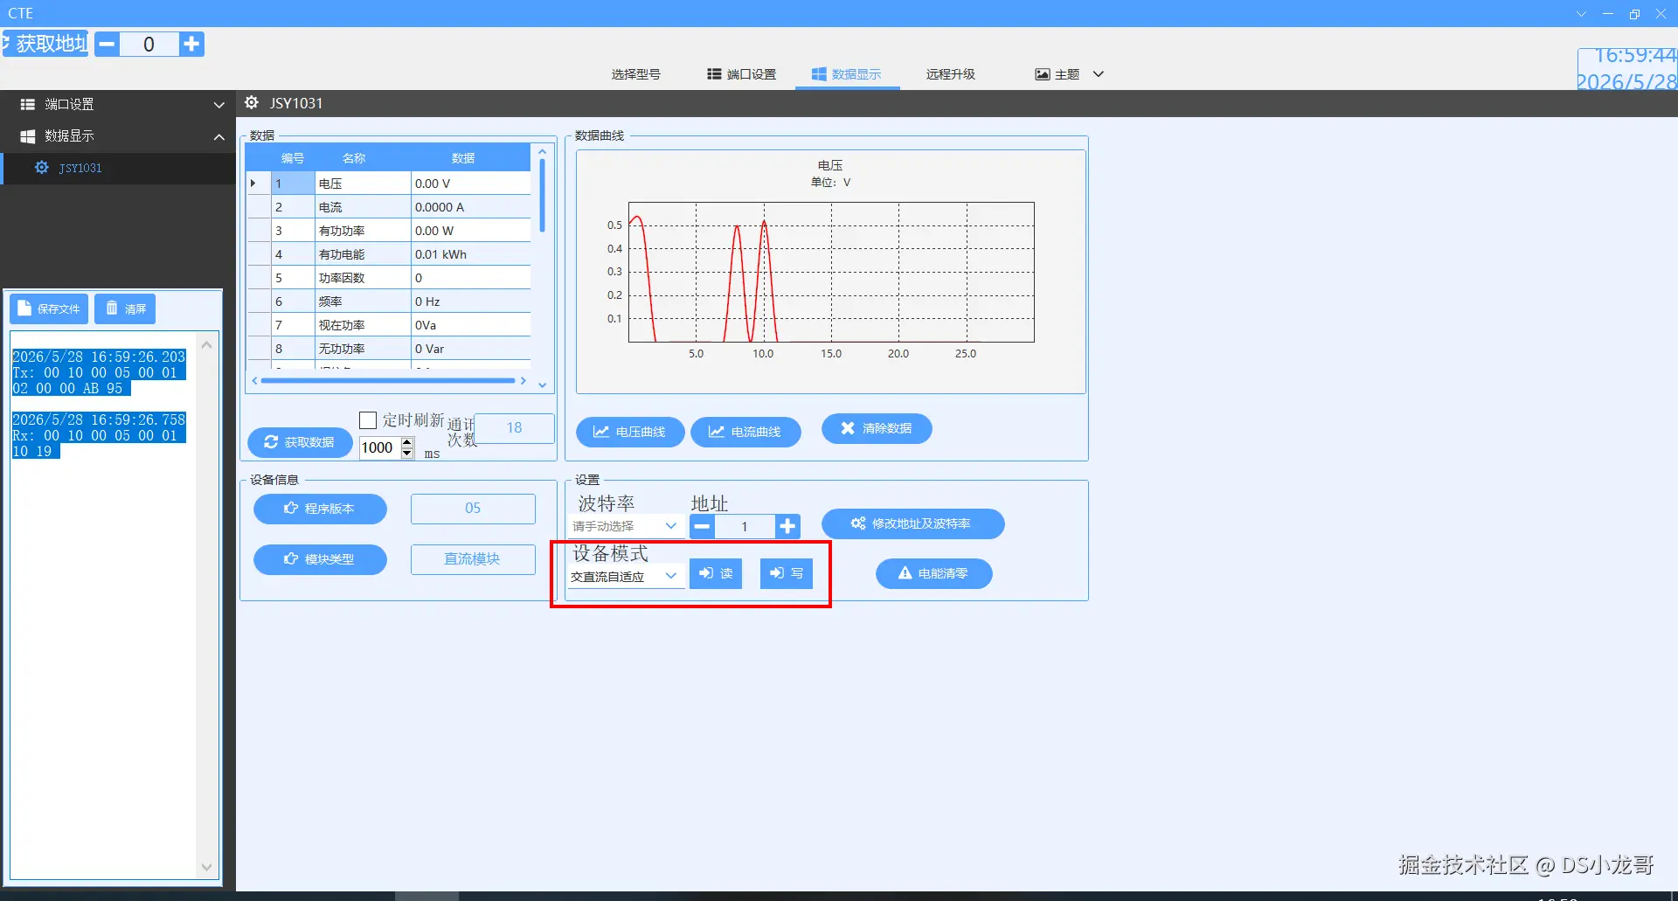Open the 主题 theme dropdown
This screenshot has height=901, width=1678.
[x=1070, y=74]
